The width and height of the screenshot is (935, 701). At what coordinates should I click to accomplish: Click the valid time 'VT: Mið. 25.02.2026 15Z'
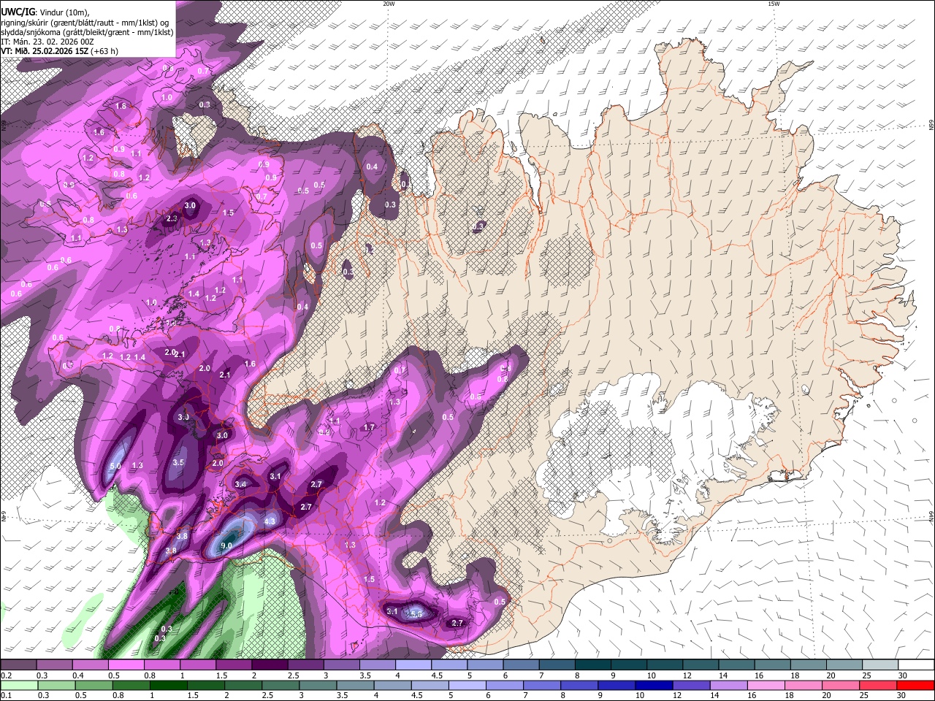pos(45,51)
